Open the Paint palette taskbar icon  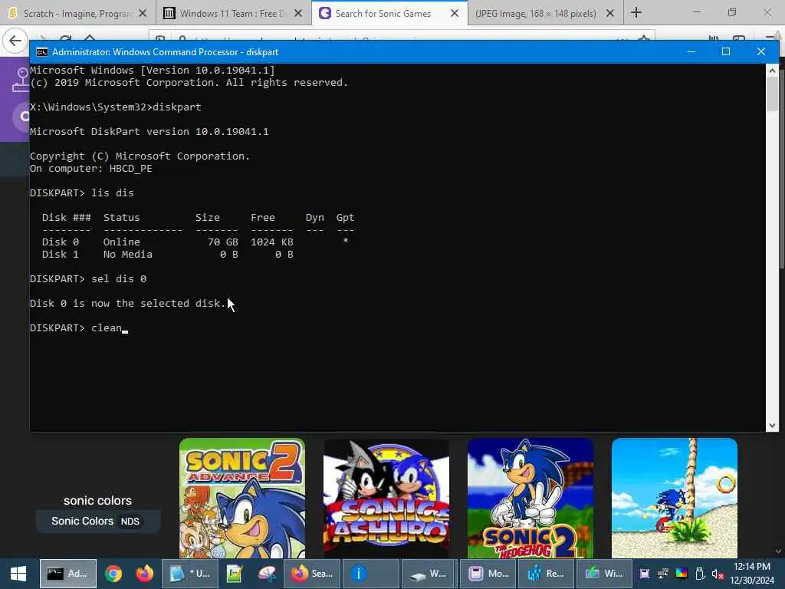(x=268, y=574)
